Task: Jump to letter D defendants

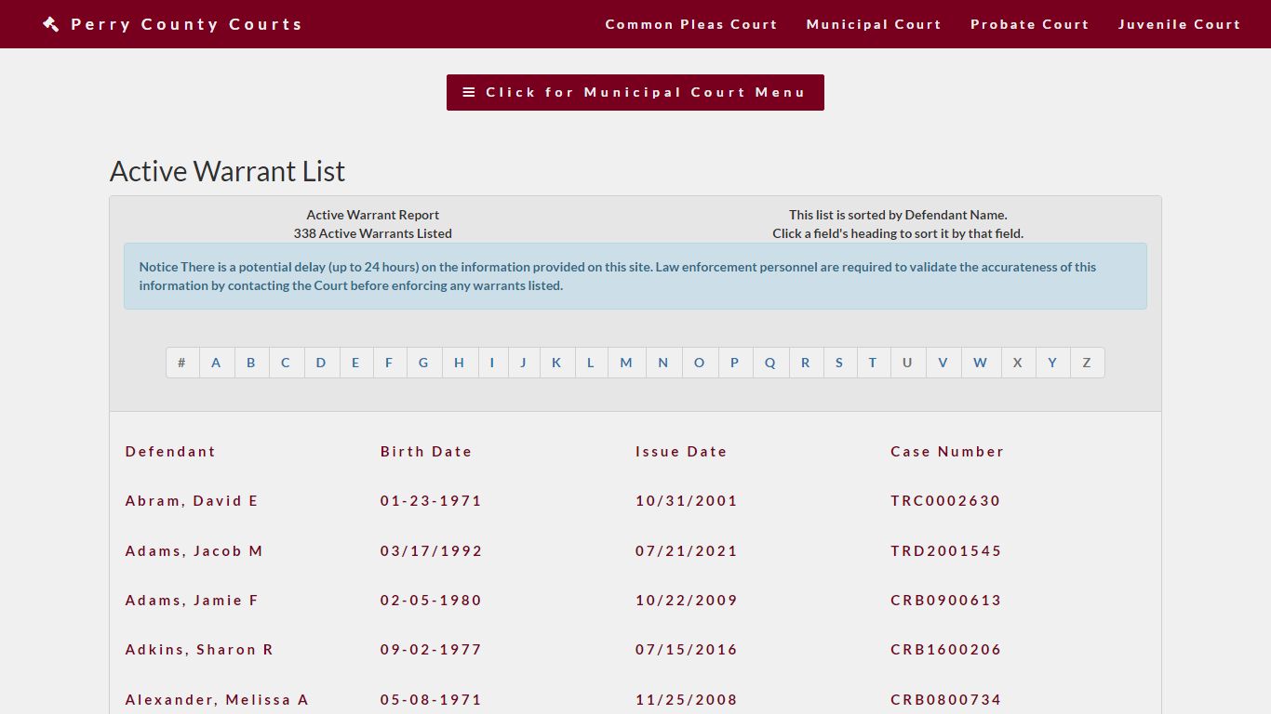Action: pos(321,363)
